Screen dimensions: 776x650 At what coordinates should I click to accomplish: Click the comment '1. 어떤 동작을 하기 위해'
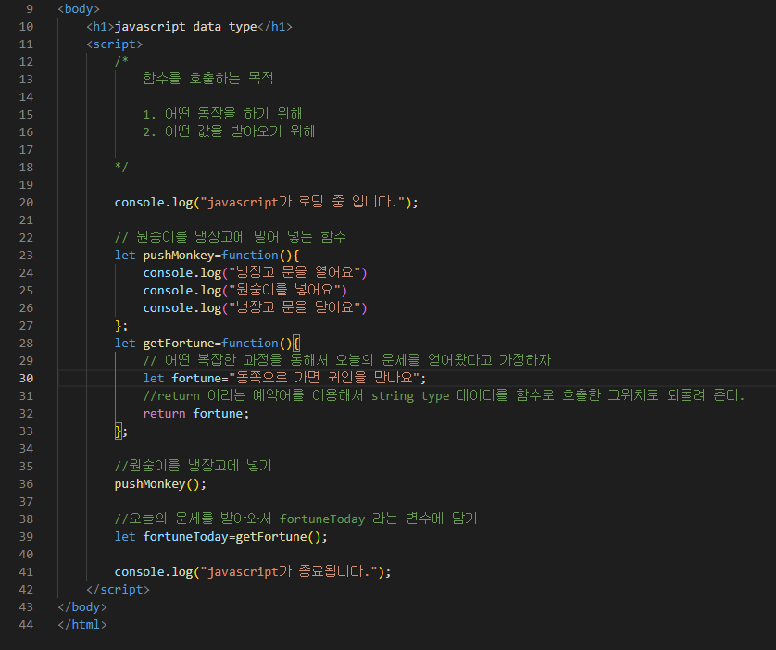point(222,114)
